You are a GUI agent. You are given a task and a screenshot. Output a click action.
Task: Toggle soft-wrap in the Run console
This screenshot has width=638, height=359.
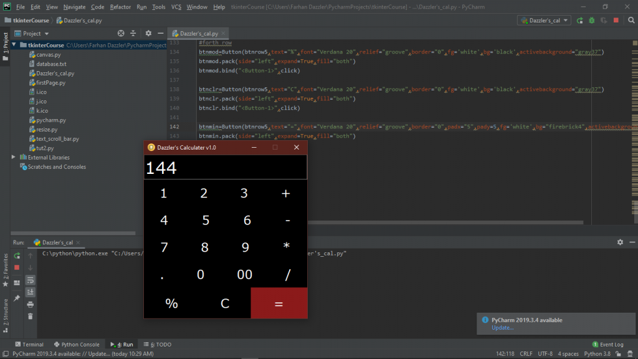[x=30, y=280]
